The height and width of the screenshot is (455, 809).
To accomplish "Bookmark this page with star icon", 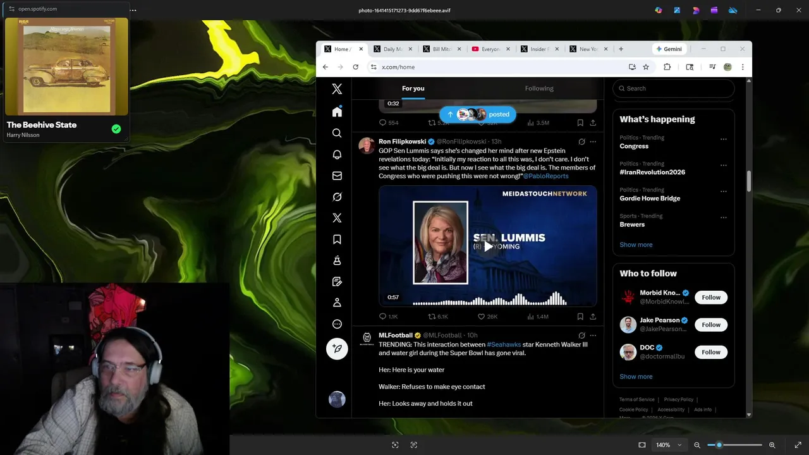I will click(x=646, y=67).
